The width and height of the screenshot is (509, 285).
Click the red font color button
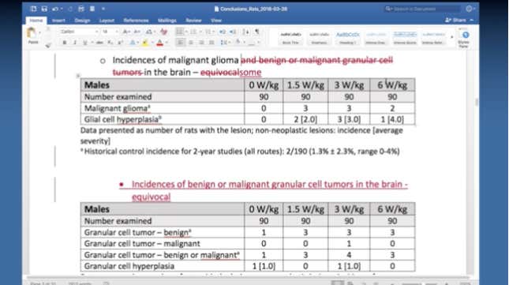[159, 43]
